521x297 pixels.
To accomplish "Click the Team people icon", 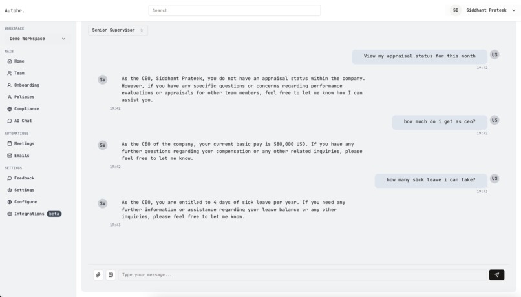I will (10, 73).
